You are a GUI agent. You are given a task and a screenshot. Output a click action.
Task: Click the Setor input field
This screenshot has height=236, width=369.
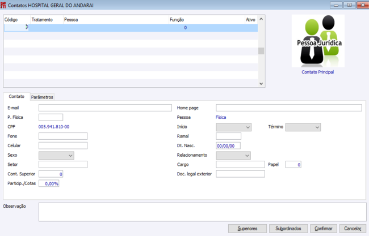click(x=63, y=165)
